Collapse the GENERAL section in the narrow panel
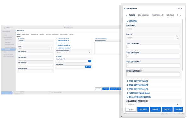This screenshot has width=189, height=126. tap(132, 21)
